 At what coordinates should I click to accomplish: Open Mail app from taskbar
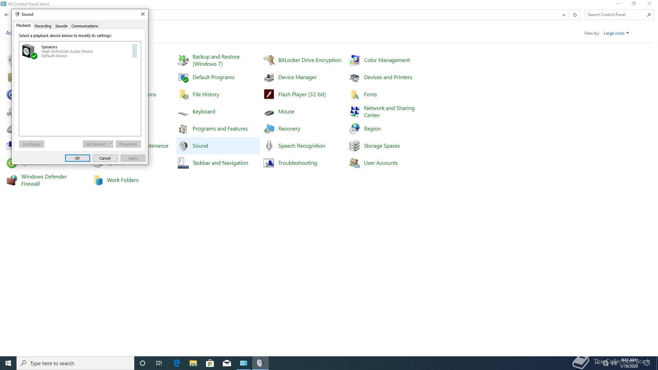point(227,363)
